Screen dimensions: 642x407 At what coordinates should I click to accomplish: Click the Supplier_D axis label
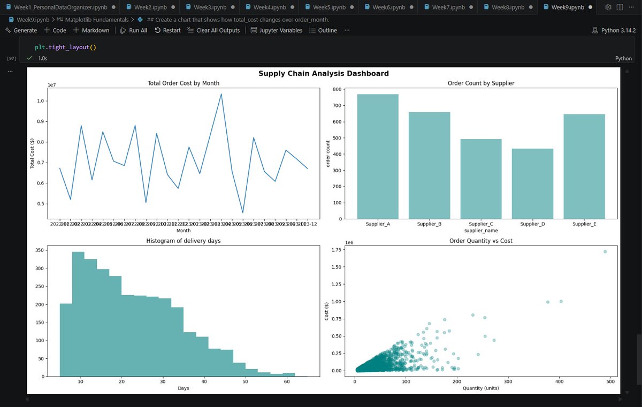pyautogui.click(x=532, y=224)
